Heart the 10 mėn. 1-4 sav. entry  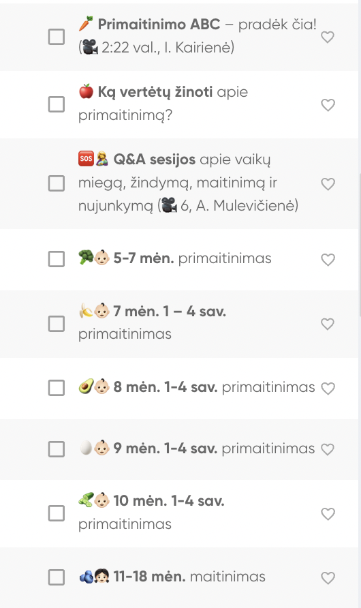point(328,514)
